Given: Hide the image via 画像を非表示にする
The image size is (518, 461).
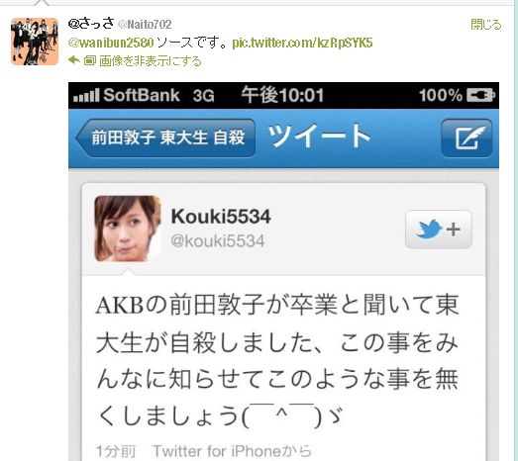Looking at the screenshot, I should click(x=151, y=60).
